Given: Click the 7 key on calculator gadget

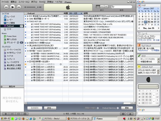Looking at the screenshot, I should (143, 94).
